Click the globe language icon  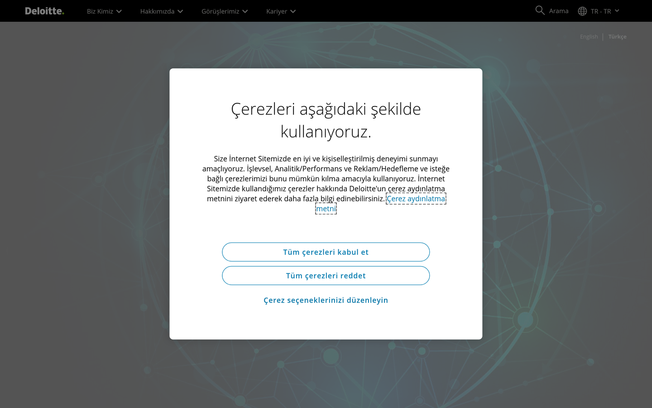(582, 11)
